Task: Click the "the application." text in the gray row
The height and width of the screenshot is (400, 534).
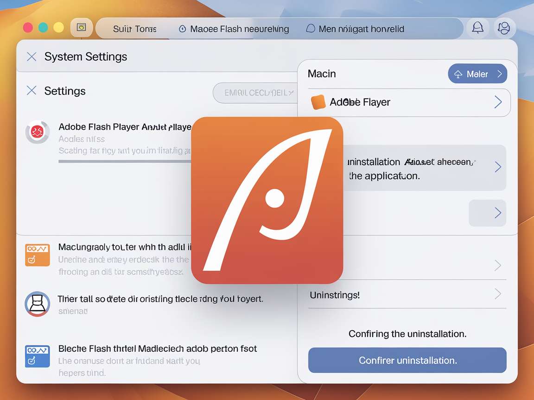Action: (384, 176)
